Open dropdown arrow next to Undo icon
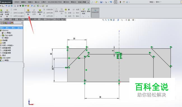 [113, 2]
